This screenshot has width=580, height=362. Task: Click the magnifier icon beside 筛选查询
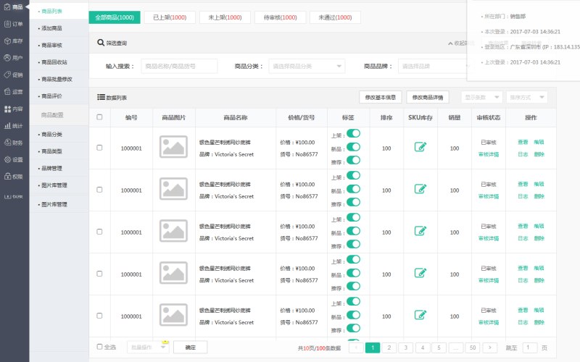[101, 43]
